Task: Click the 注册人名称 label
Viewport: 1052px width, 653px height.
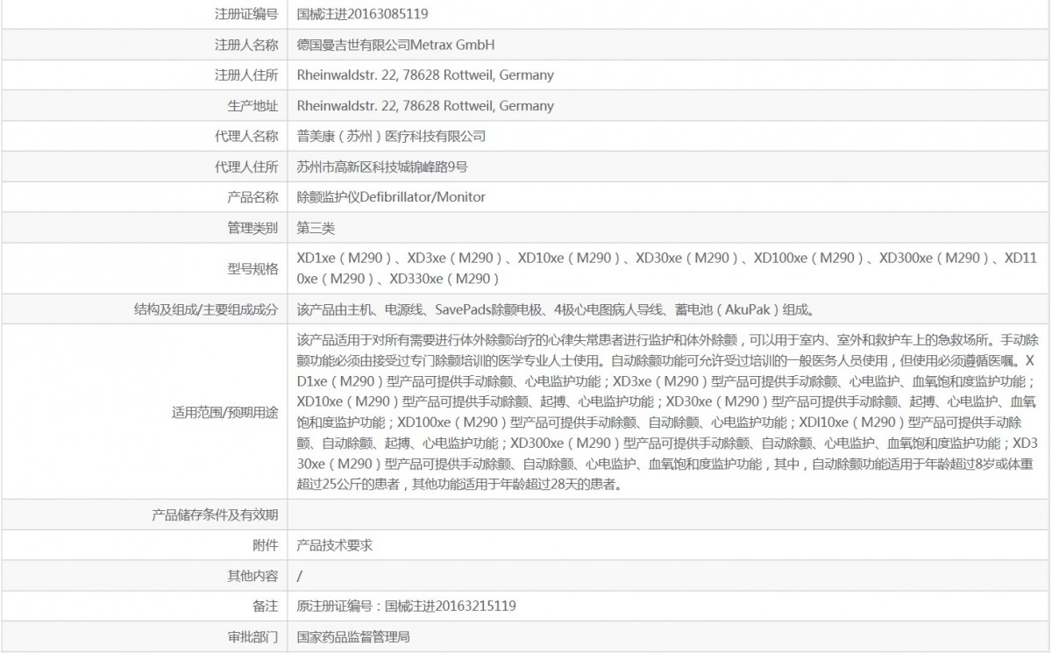Action: [246, 45]
